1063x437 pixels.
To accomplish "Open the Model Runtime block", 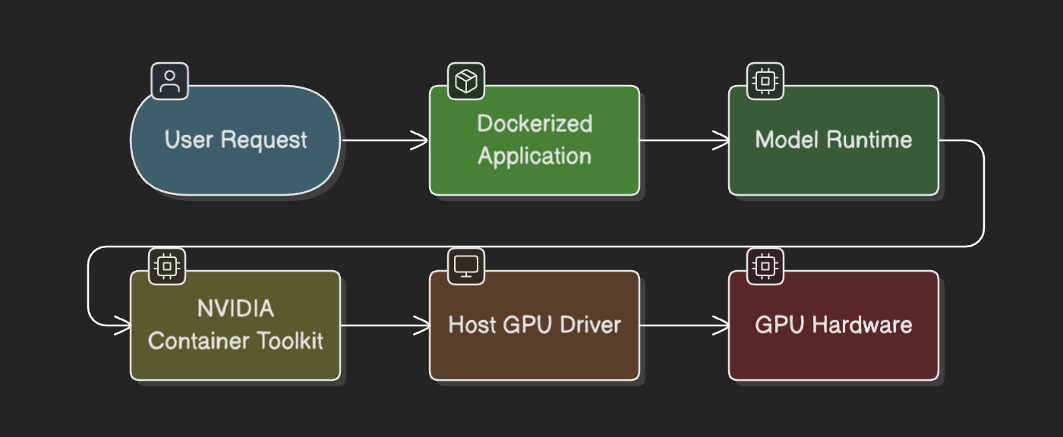I will pyautogui.click(x=833, y=140).
